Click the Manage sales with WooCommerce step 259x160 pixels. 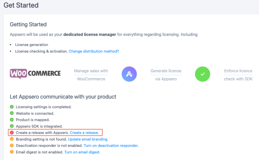tap(91, 75)
